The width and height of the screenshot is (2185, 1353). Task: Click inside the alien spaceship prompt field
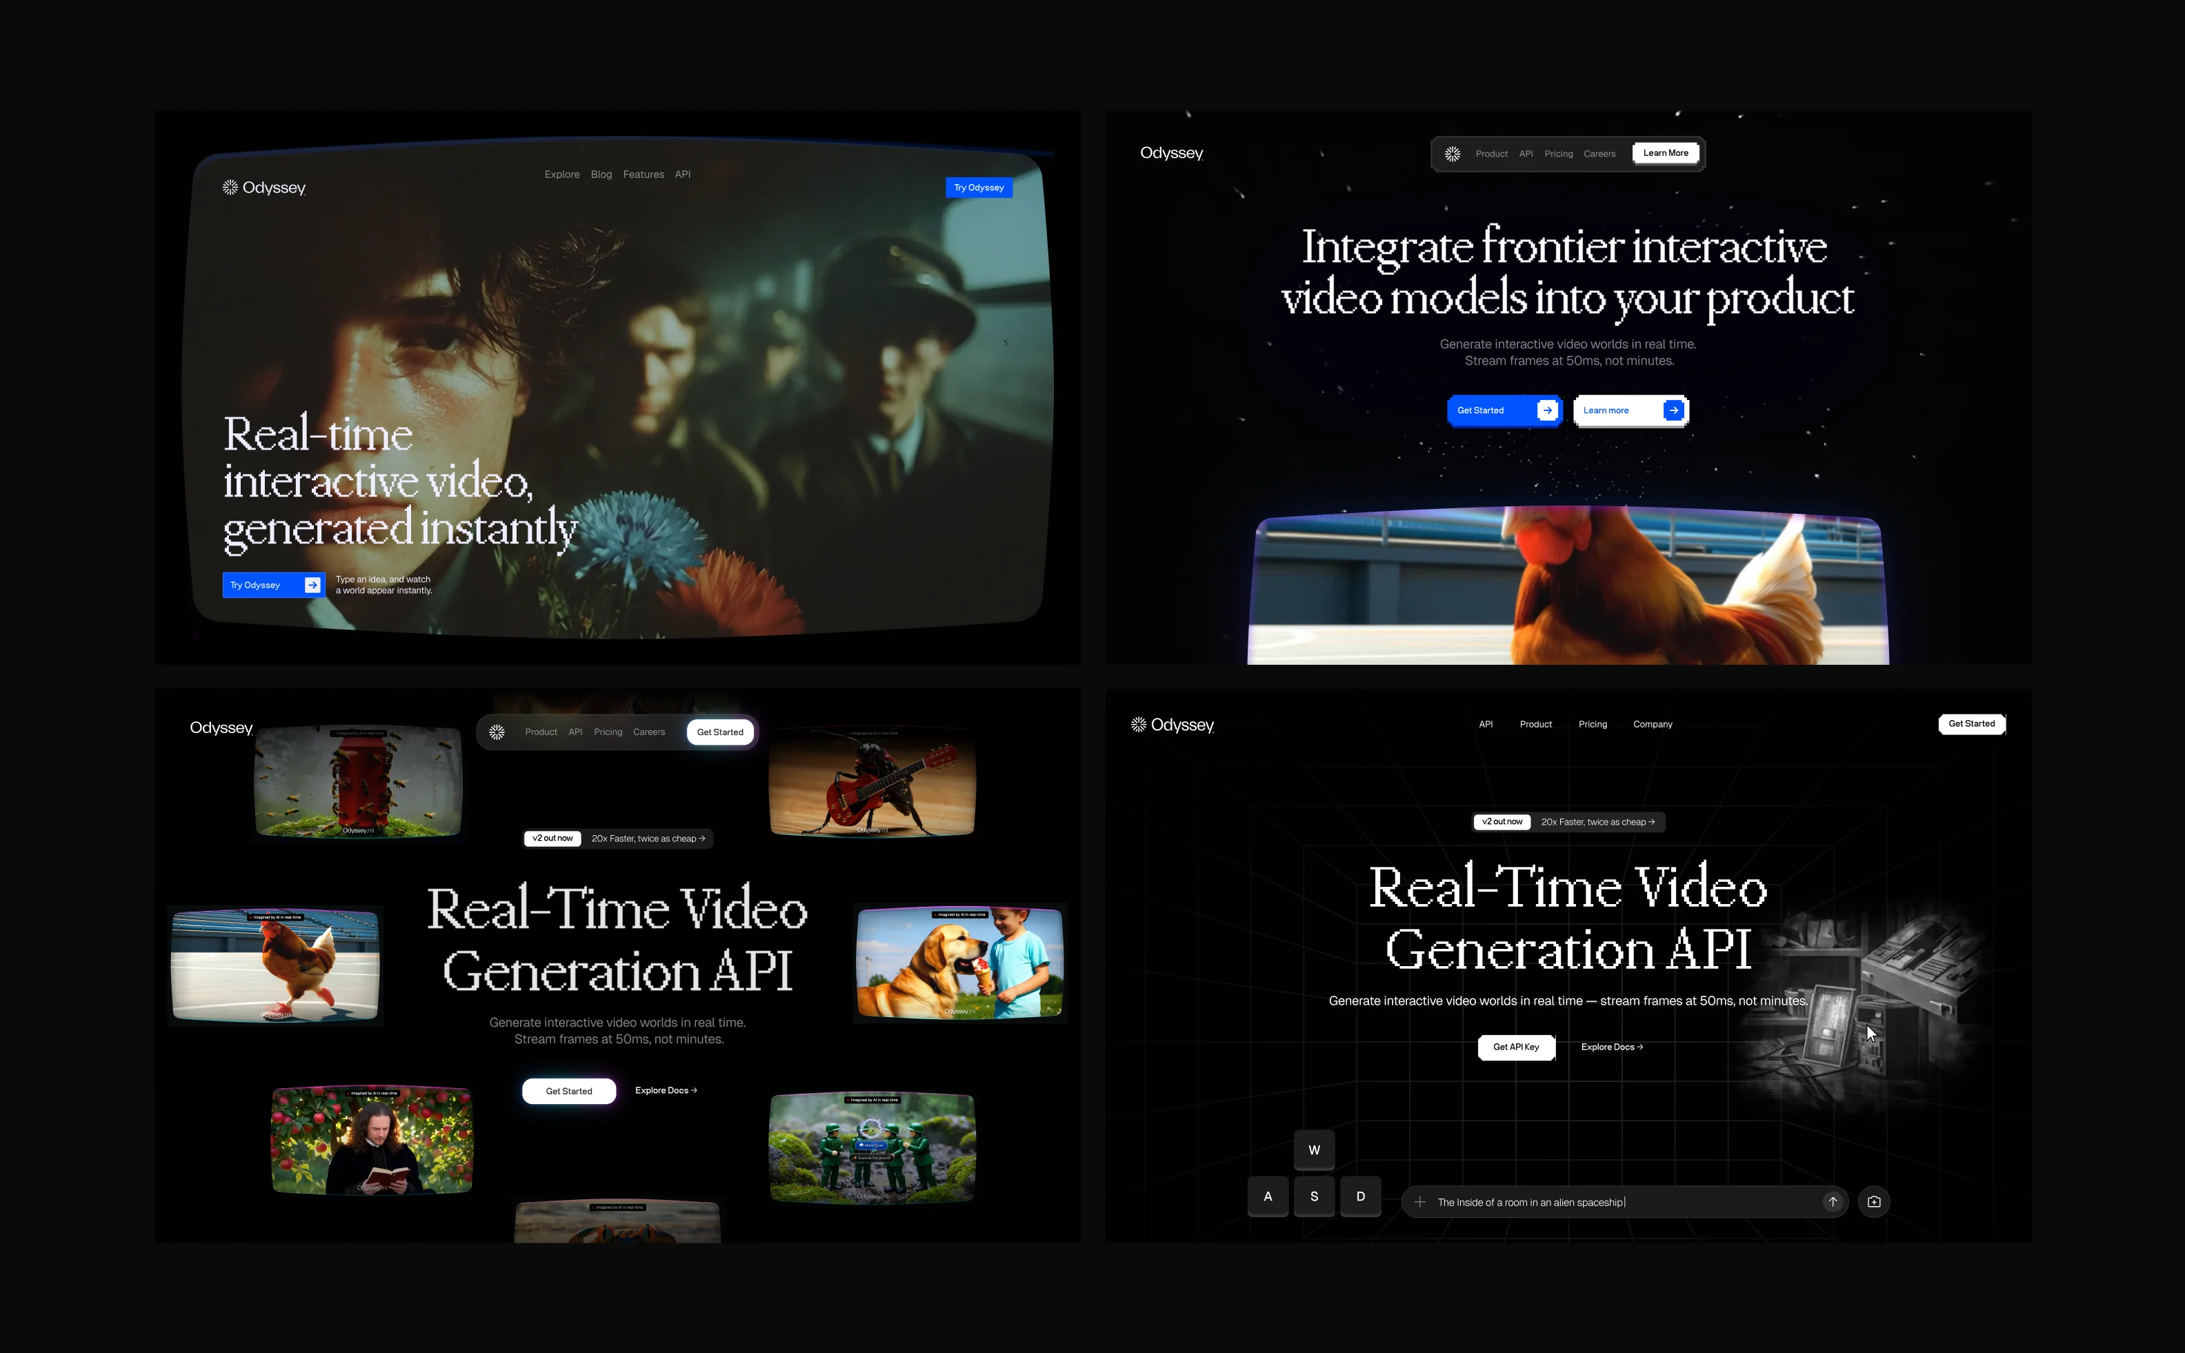(1575, 1202)
